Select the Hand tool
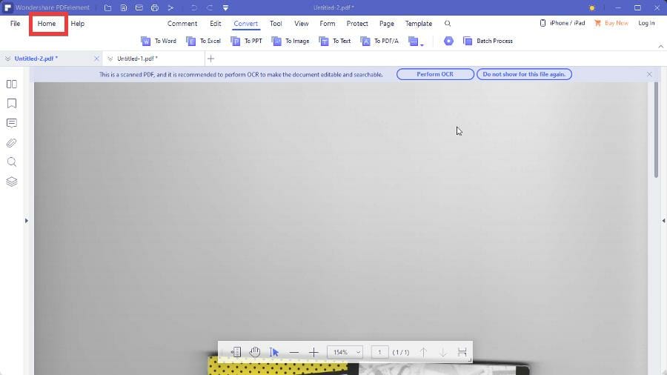 click(x=255, y=352)
